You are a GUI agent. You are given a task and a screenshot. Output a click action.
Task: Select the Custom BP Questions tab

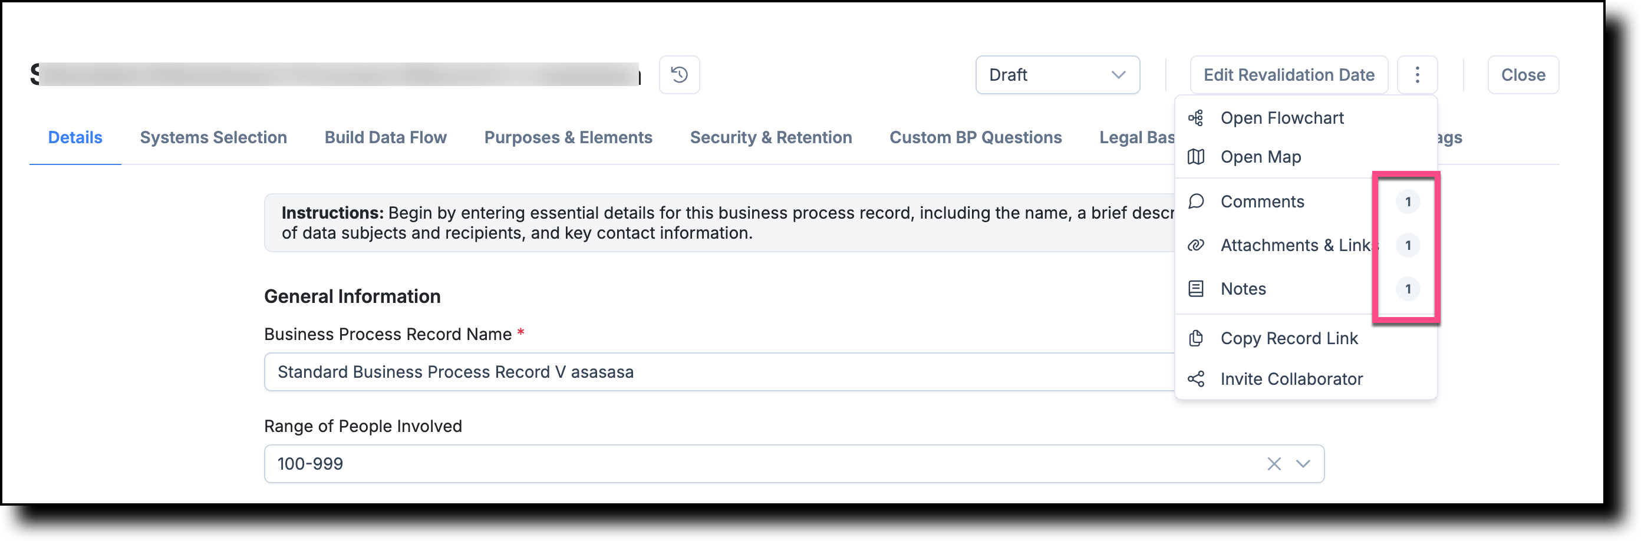(976, 138)
